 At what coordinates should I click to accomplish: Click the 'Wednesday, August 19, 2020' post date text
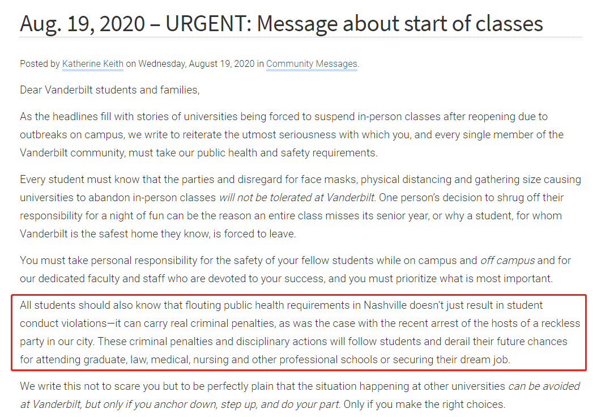click(x=196, y=63)
